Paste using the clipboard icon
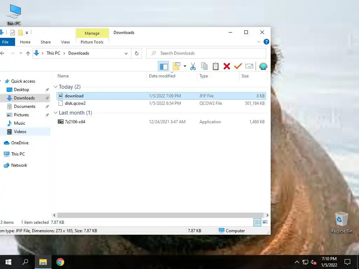359x269 pixels. tap(216, 66)
